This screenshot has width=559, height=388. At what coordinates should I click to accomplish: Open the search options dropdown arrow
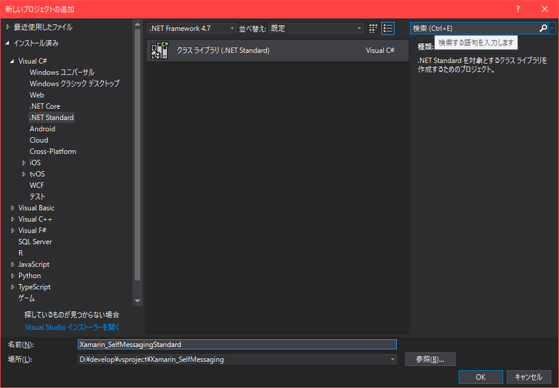(552, 28)
